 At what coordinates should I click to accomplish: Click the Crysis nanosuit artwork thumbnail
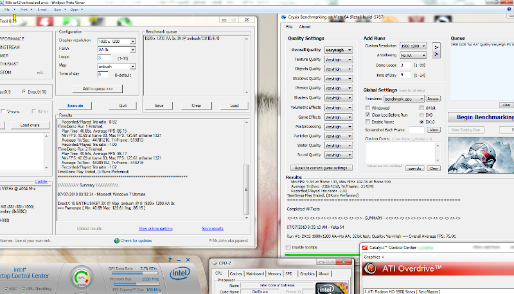coord(481,155)
